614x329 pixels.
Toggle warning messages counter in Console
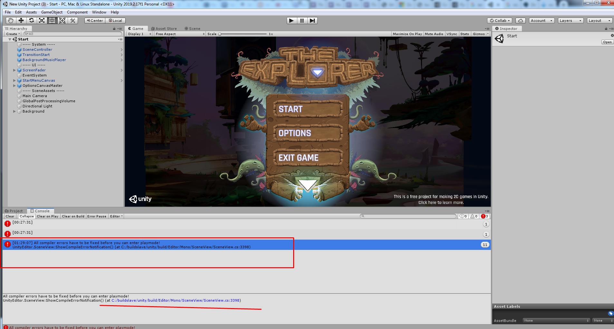click(x=474, y=216)
